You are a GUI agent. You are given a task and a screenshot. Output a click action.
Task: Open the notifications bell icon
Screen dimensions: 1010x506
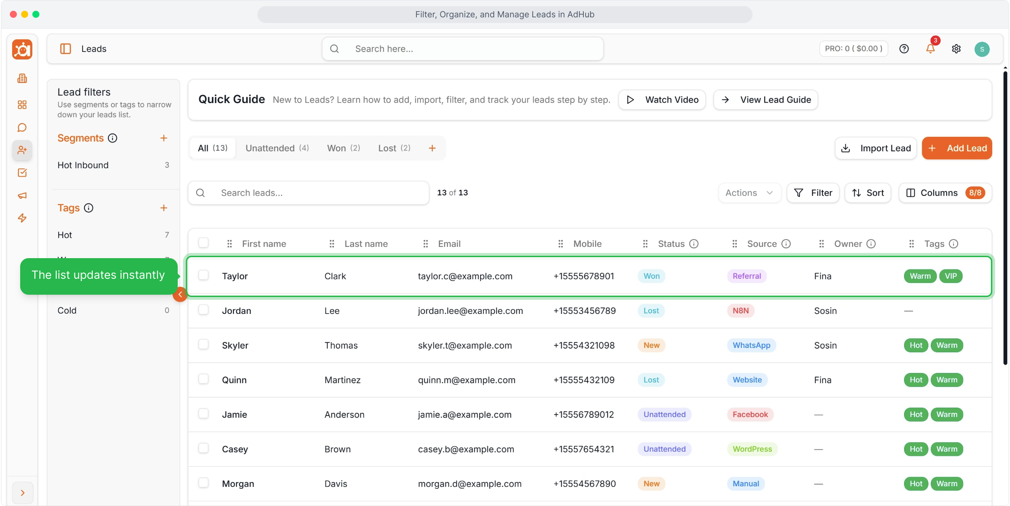coord(930,49)
